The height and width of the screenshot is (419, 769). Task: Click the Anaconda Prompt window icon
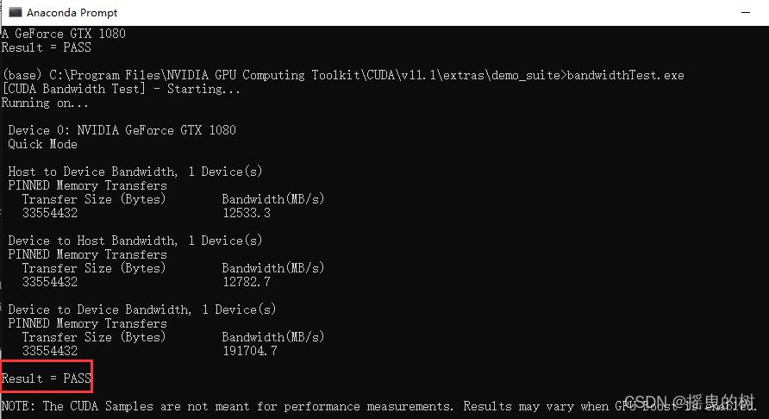(16, 12)
